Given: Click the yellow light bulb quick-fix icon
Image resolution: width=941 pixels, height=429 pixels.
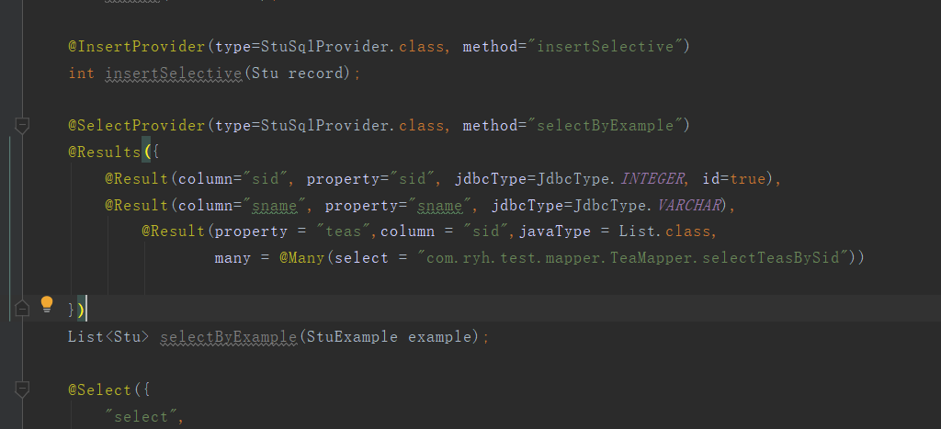Looking at the screenshot, I should point(47,305).
